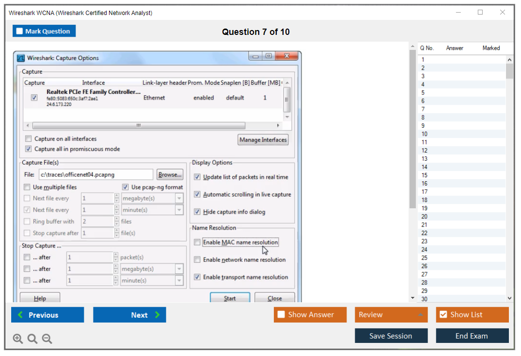Screen dimensions: 521x356
Task: Expand the minute(s) unit dropdown under Stop Capture
Action: coord(179,281)
